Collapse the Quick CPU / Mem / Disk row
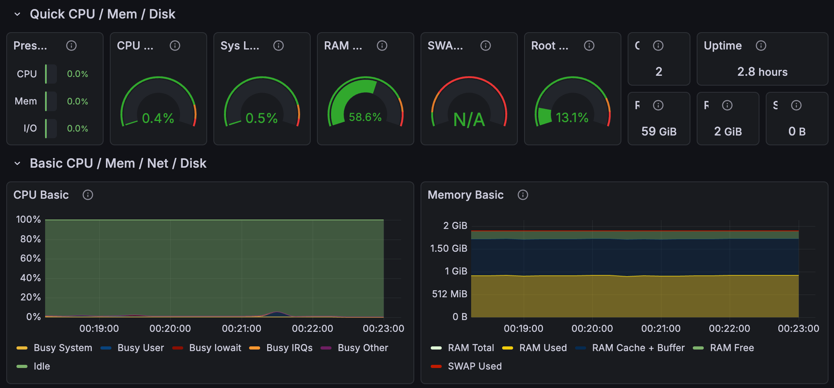Viewport: 834px width, 388px height. (17, 14)
